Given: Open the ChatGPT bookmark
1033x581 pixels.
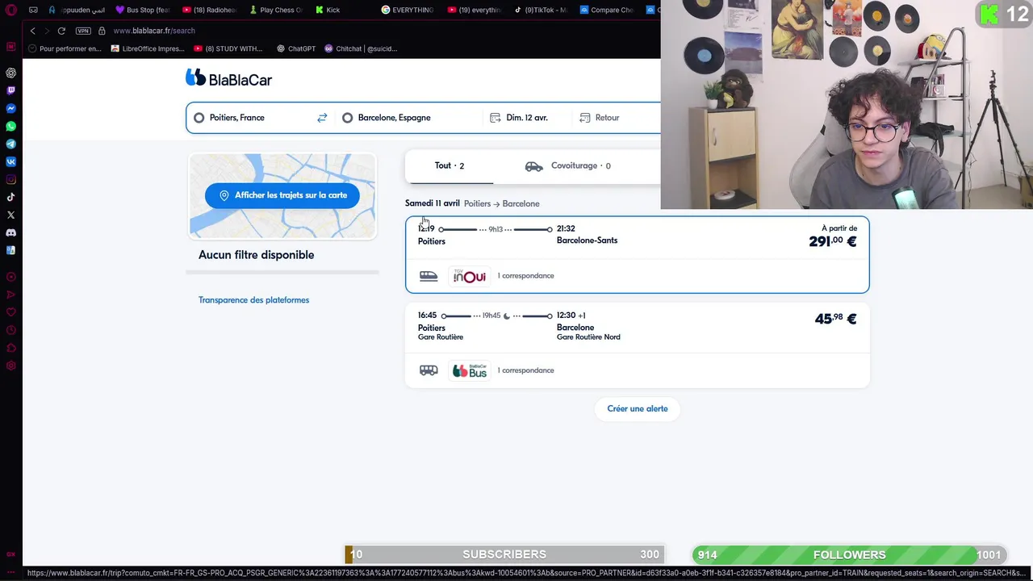Looking at the screenshot, I should 296,48.
